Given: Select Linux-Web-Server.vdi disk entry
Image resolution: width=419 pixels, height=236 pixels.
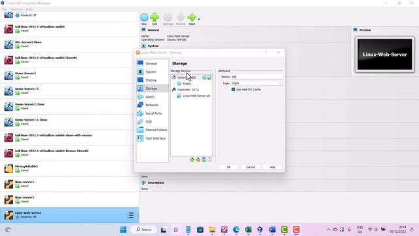Looking at the screenshot, I should click(196, 96).
